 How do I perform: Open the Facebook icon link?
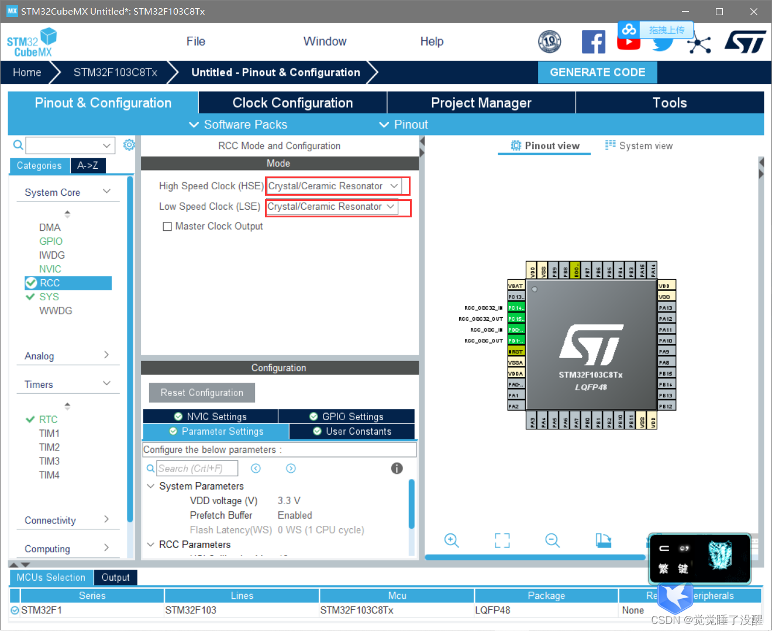[593, 42]
